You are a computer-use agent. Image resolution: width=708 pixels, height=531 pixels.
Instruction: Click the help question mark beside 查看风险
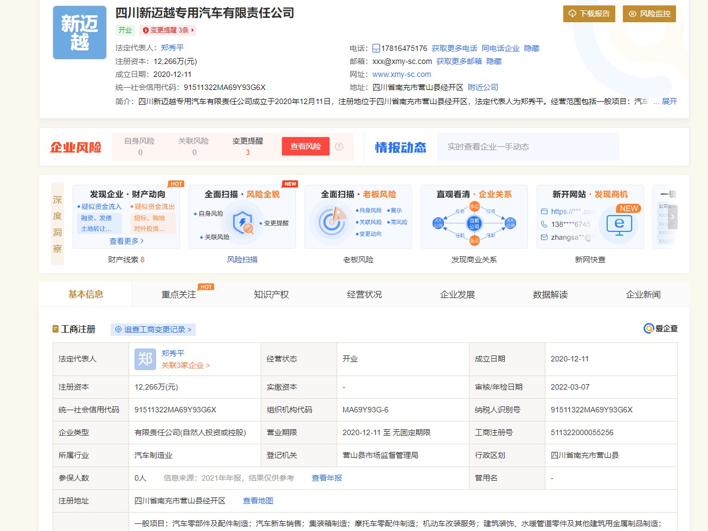(339, 146)
